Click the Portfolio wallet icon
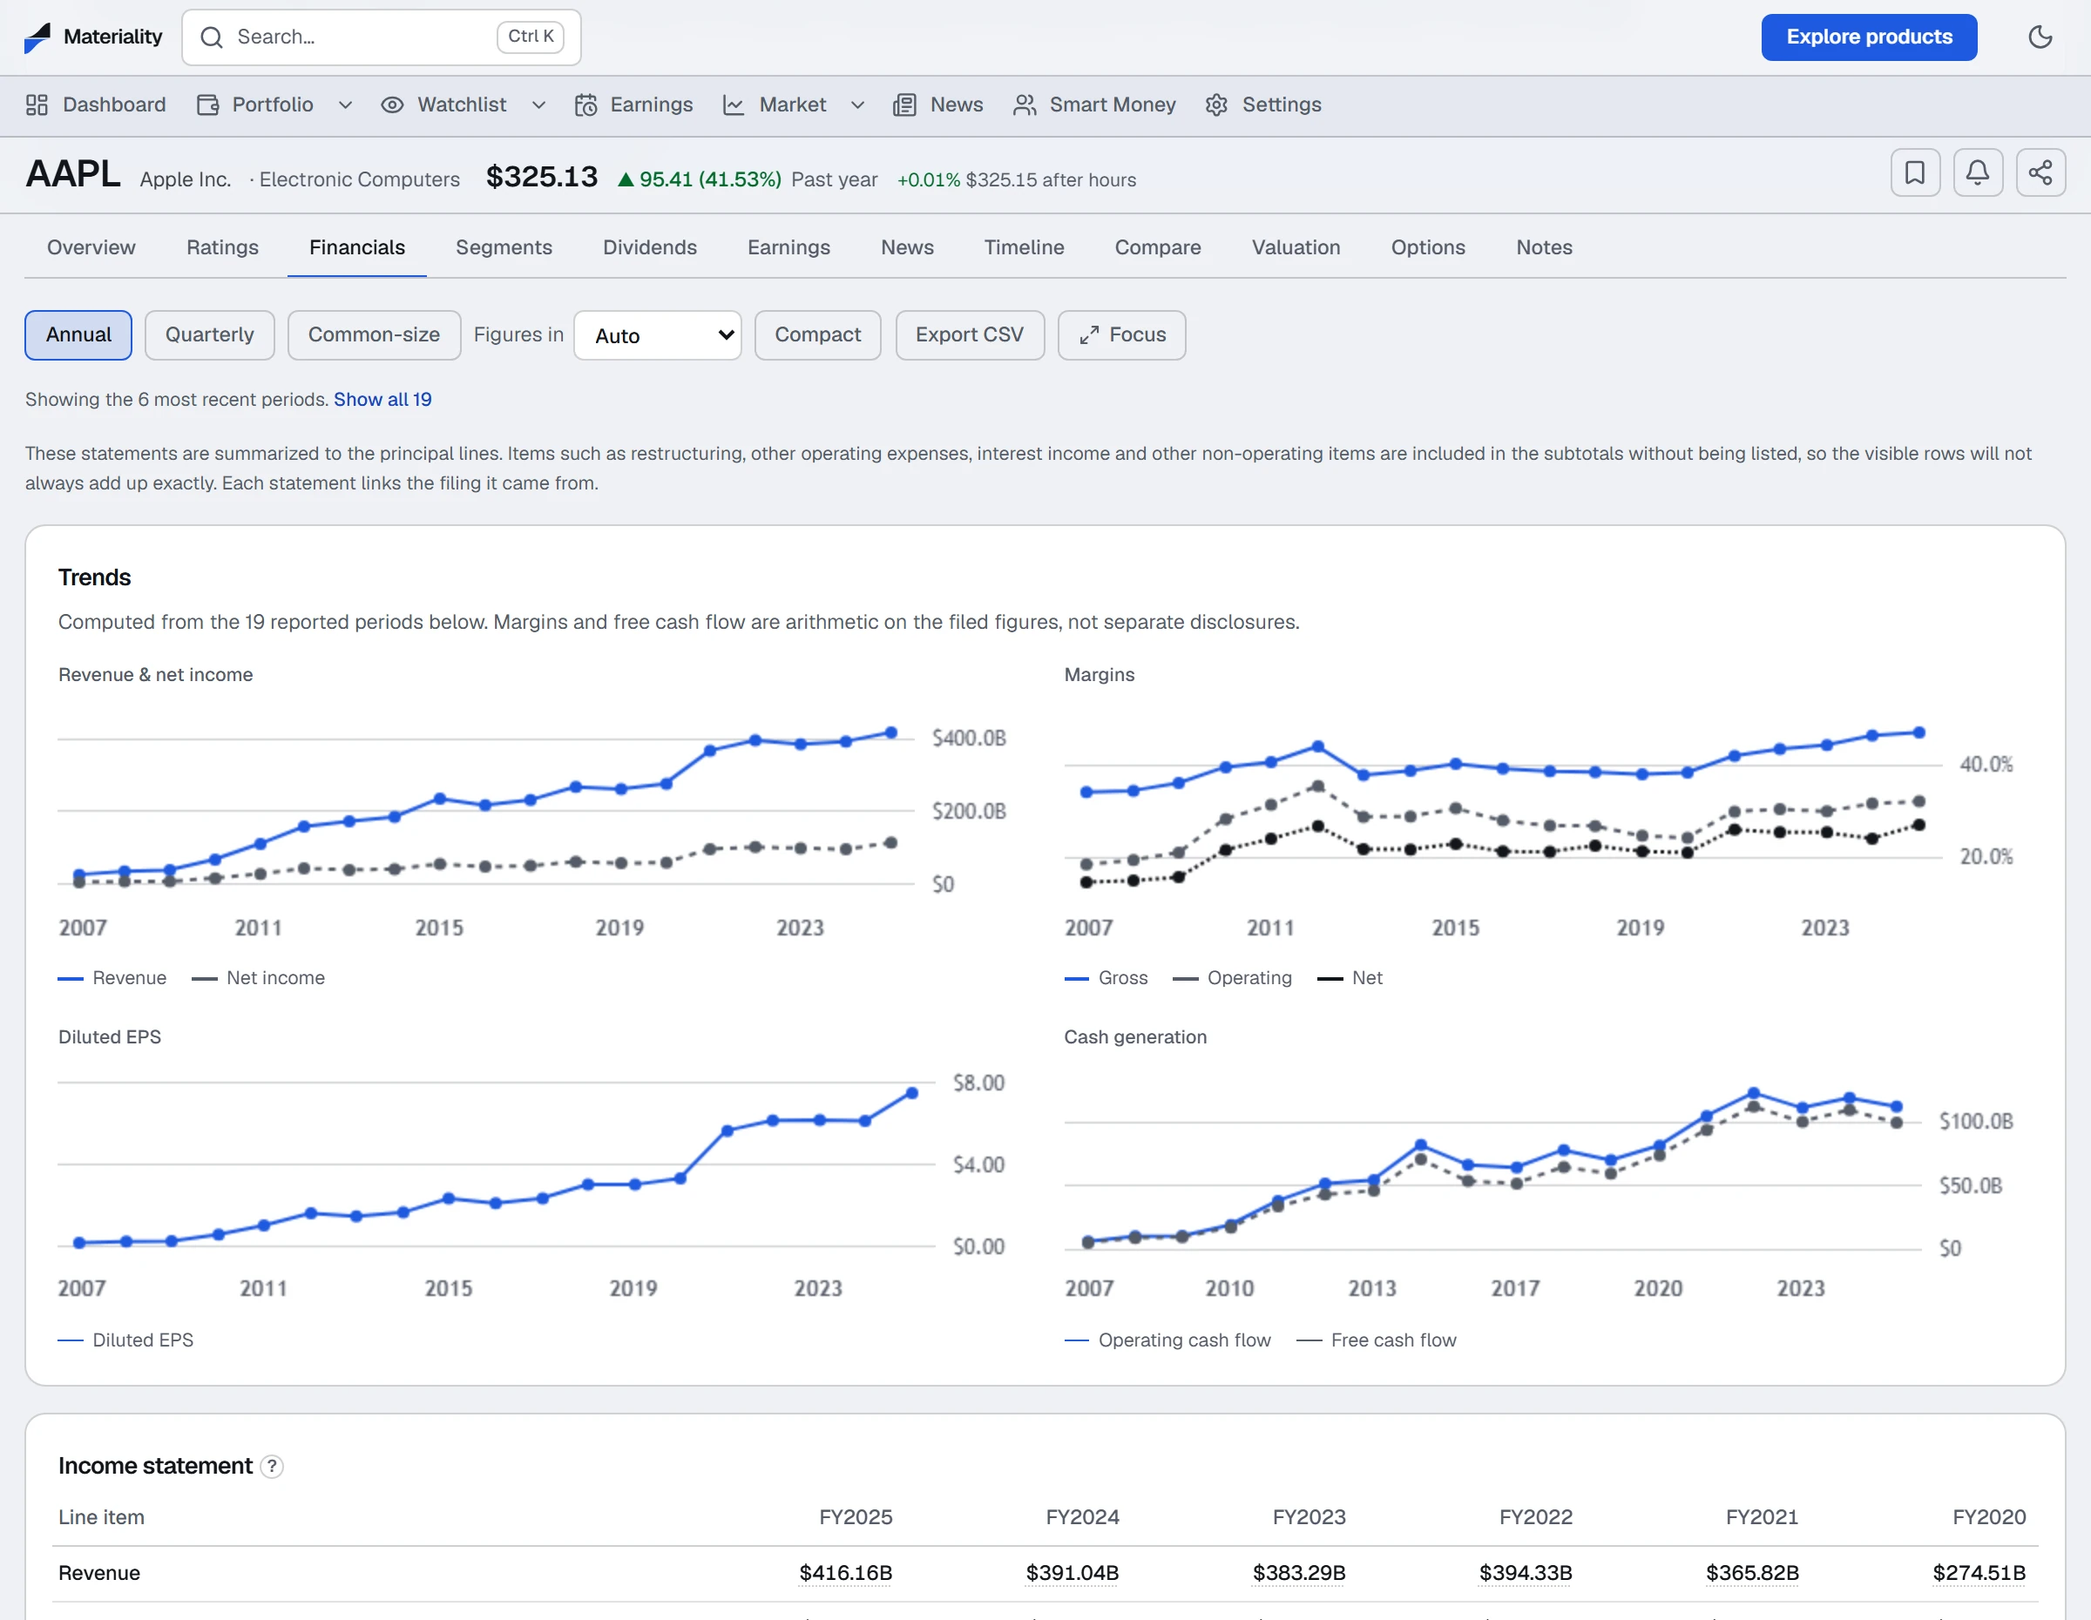Image resolution: width=2091 pixels, height=1620 pixels. pos(207,105)
